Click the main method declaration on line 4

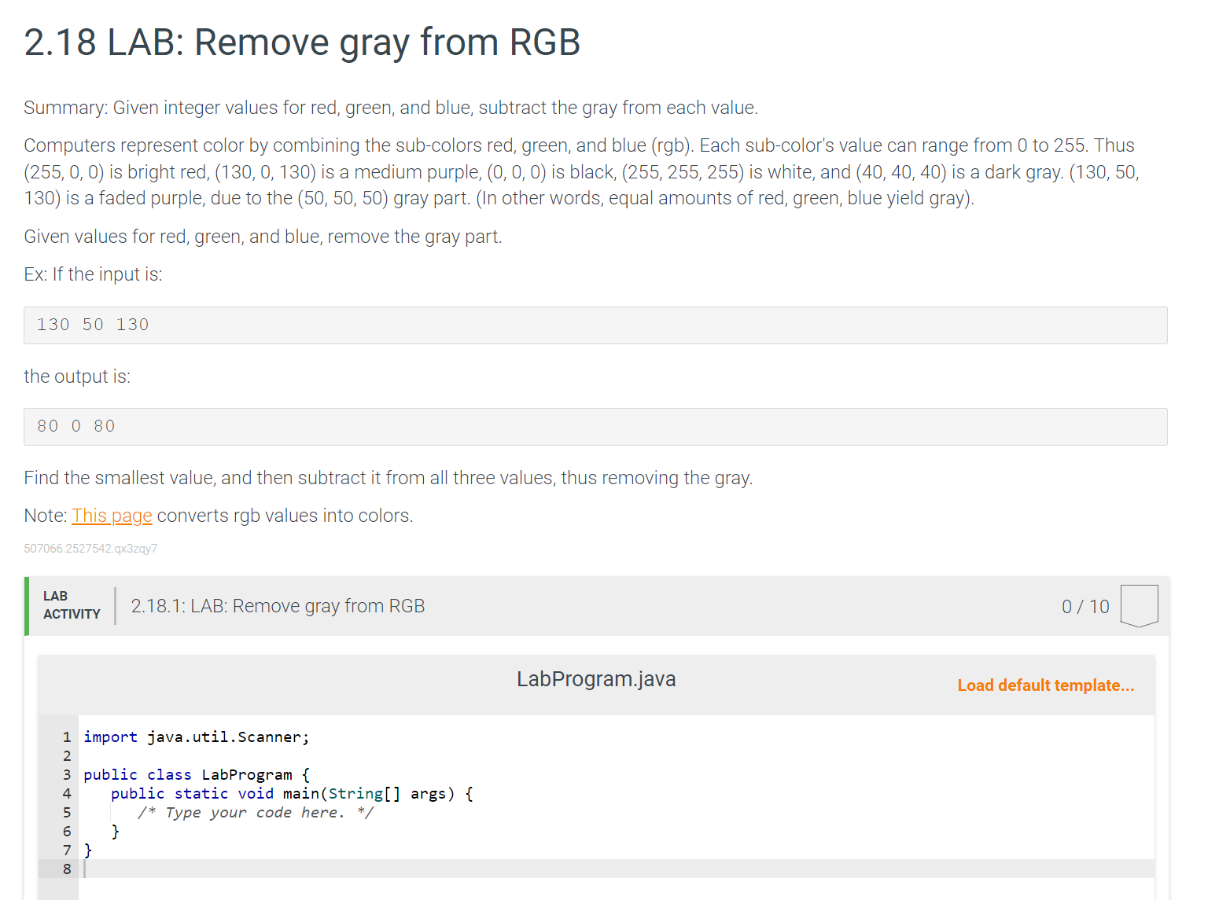[x=291, y=793]
